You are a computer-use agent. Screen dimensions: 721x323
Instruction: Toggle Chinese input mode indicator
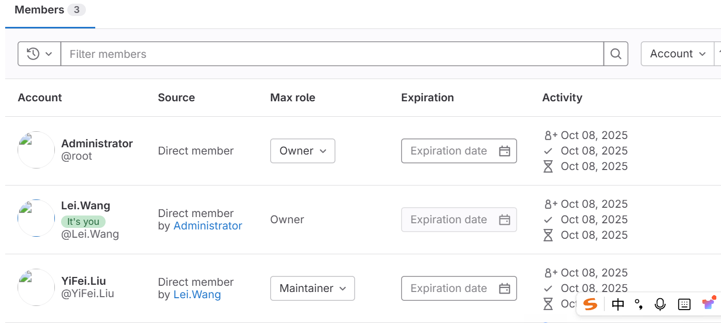[x=617, y=304]
